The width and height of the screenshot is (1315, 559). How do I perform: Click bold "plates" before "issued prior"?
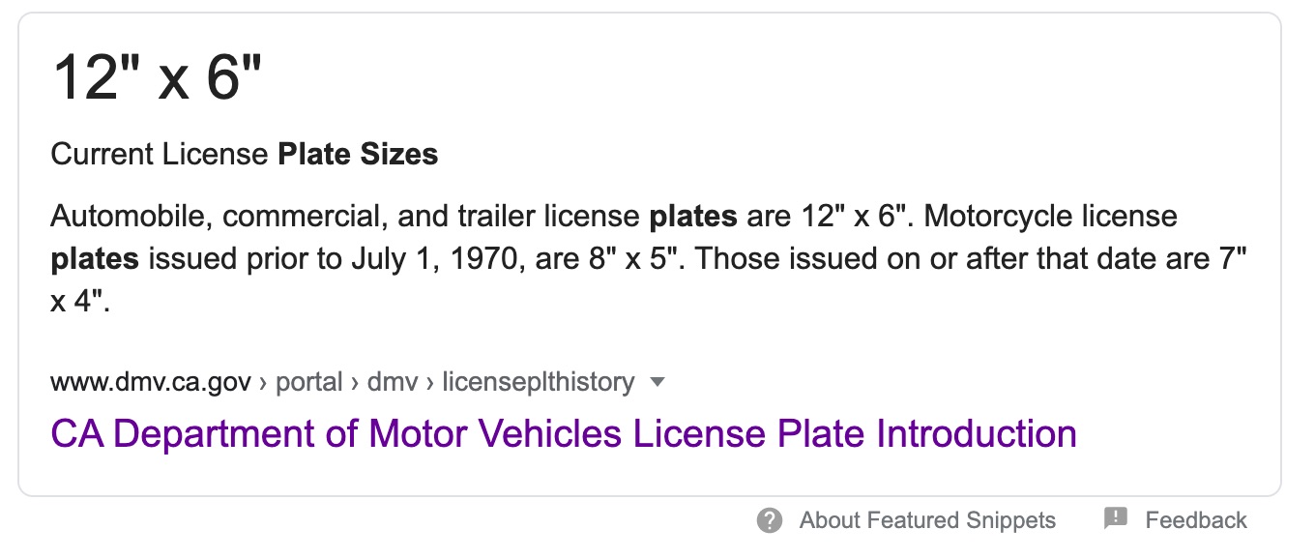95,259
